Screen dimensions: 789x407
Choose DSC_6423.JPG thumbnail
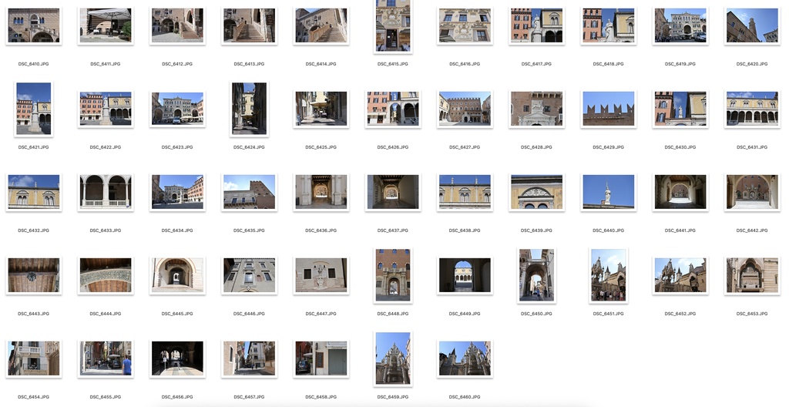pos(177,109)
